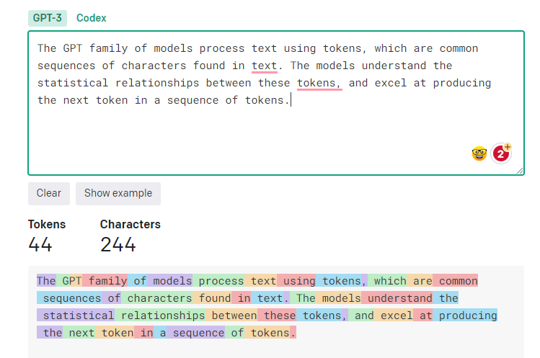This screenshot has width=540, height=358.
Task: Click the highlighted 'producing' token in output
Action: [465, 316]
